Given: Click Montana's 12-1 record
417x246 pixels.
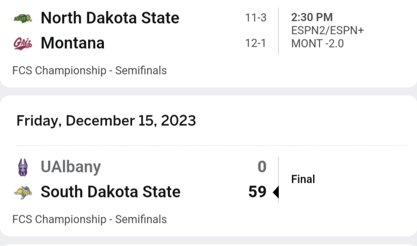Looking at the screenshot, I should click(256, 43).
